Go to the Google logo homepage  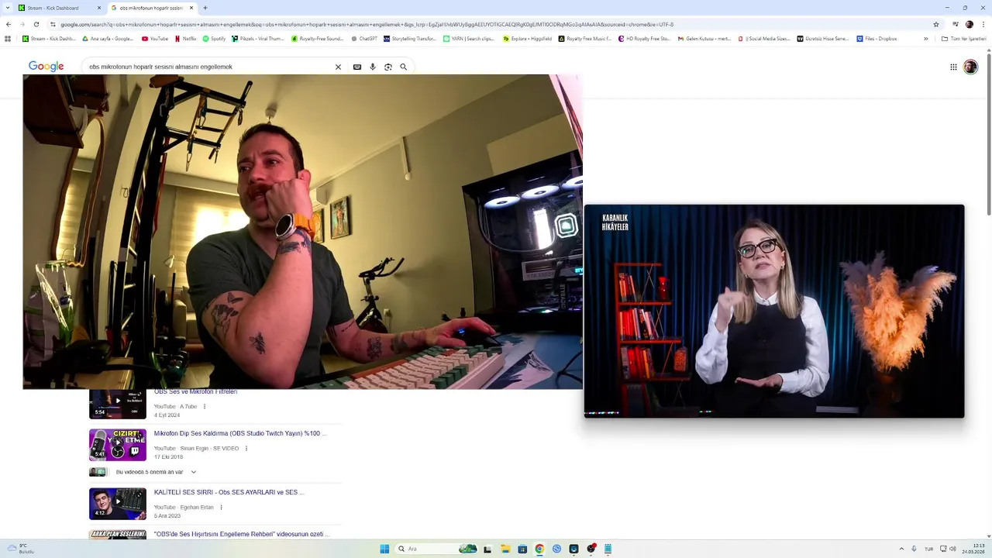click(x=46, y=67)
